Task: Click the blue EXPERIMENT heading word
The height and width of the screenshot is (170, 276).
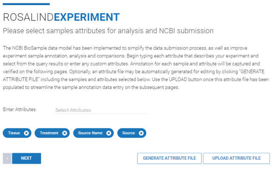Action: click(87, 17)
